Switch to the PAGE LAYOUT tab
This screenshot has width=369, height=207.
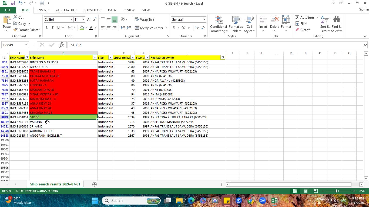coord(66,10)
